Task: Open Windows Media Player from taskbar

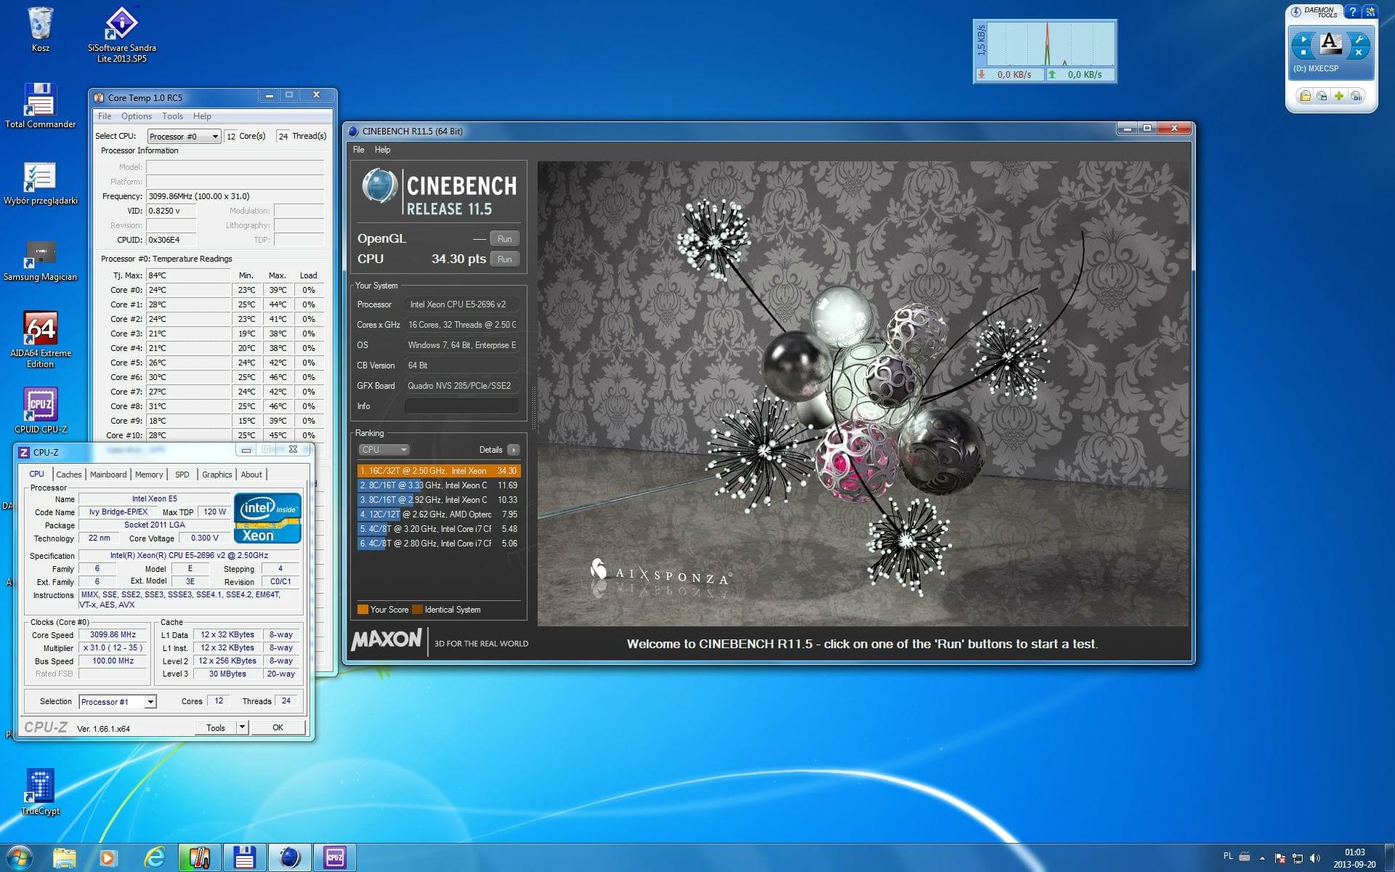Action: pyautogui.click(x=108, y=858)
